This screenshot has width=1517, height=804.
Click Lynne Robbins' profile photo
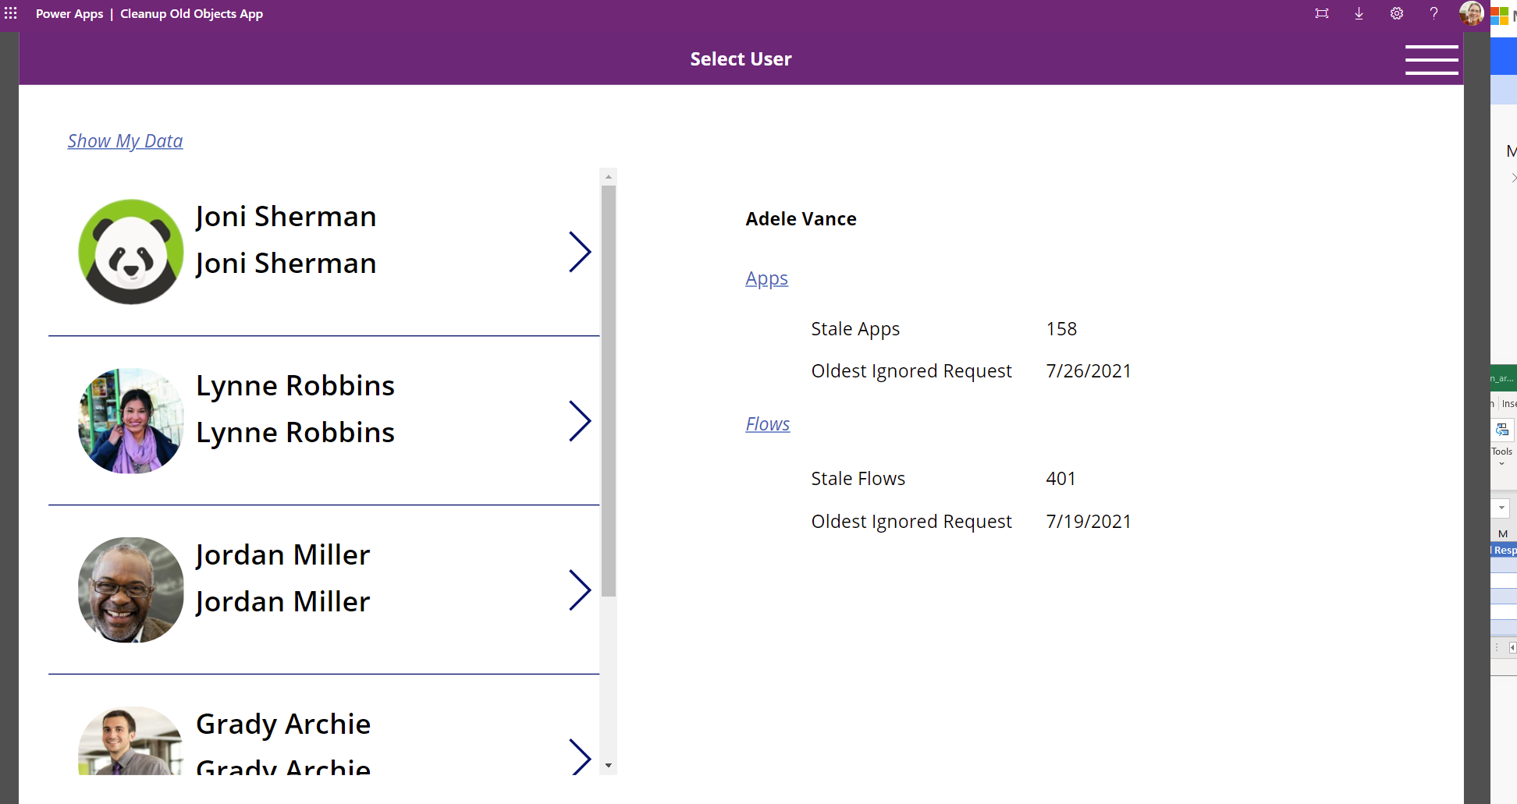(x=130, y=421)
